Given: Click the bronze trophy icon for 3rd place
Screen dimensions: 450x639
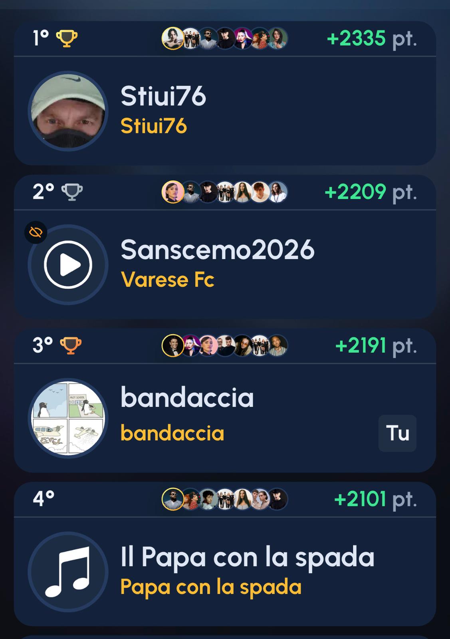Looking at the screenshot, I should [71, 346].
